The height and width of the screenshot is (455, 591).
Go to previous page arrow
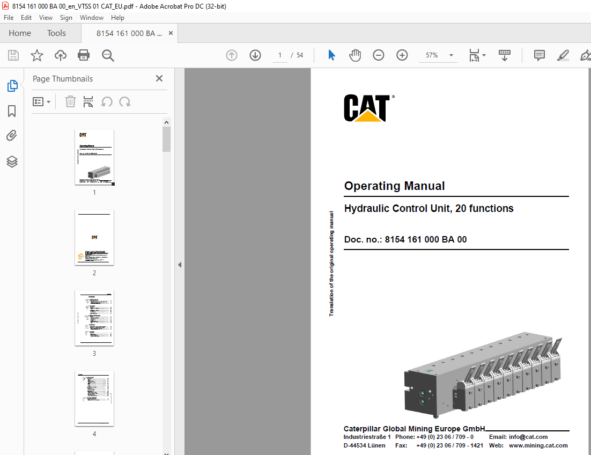(232, 55)
